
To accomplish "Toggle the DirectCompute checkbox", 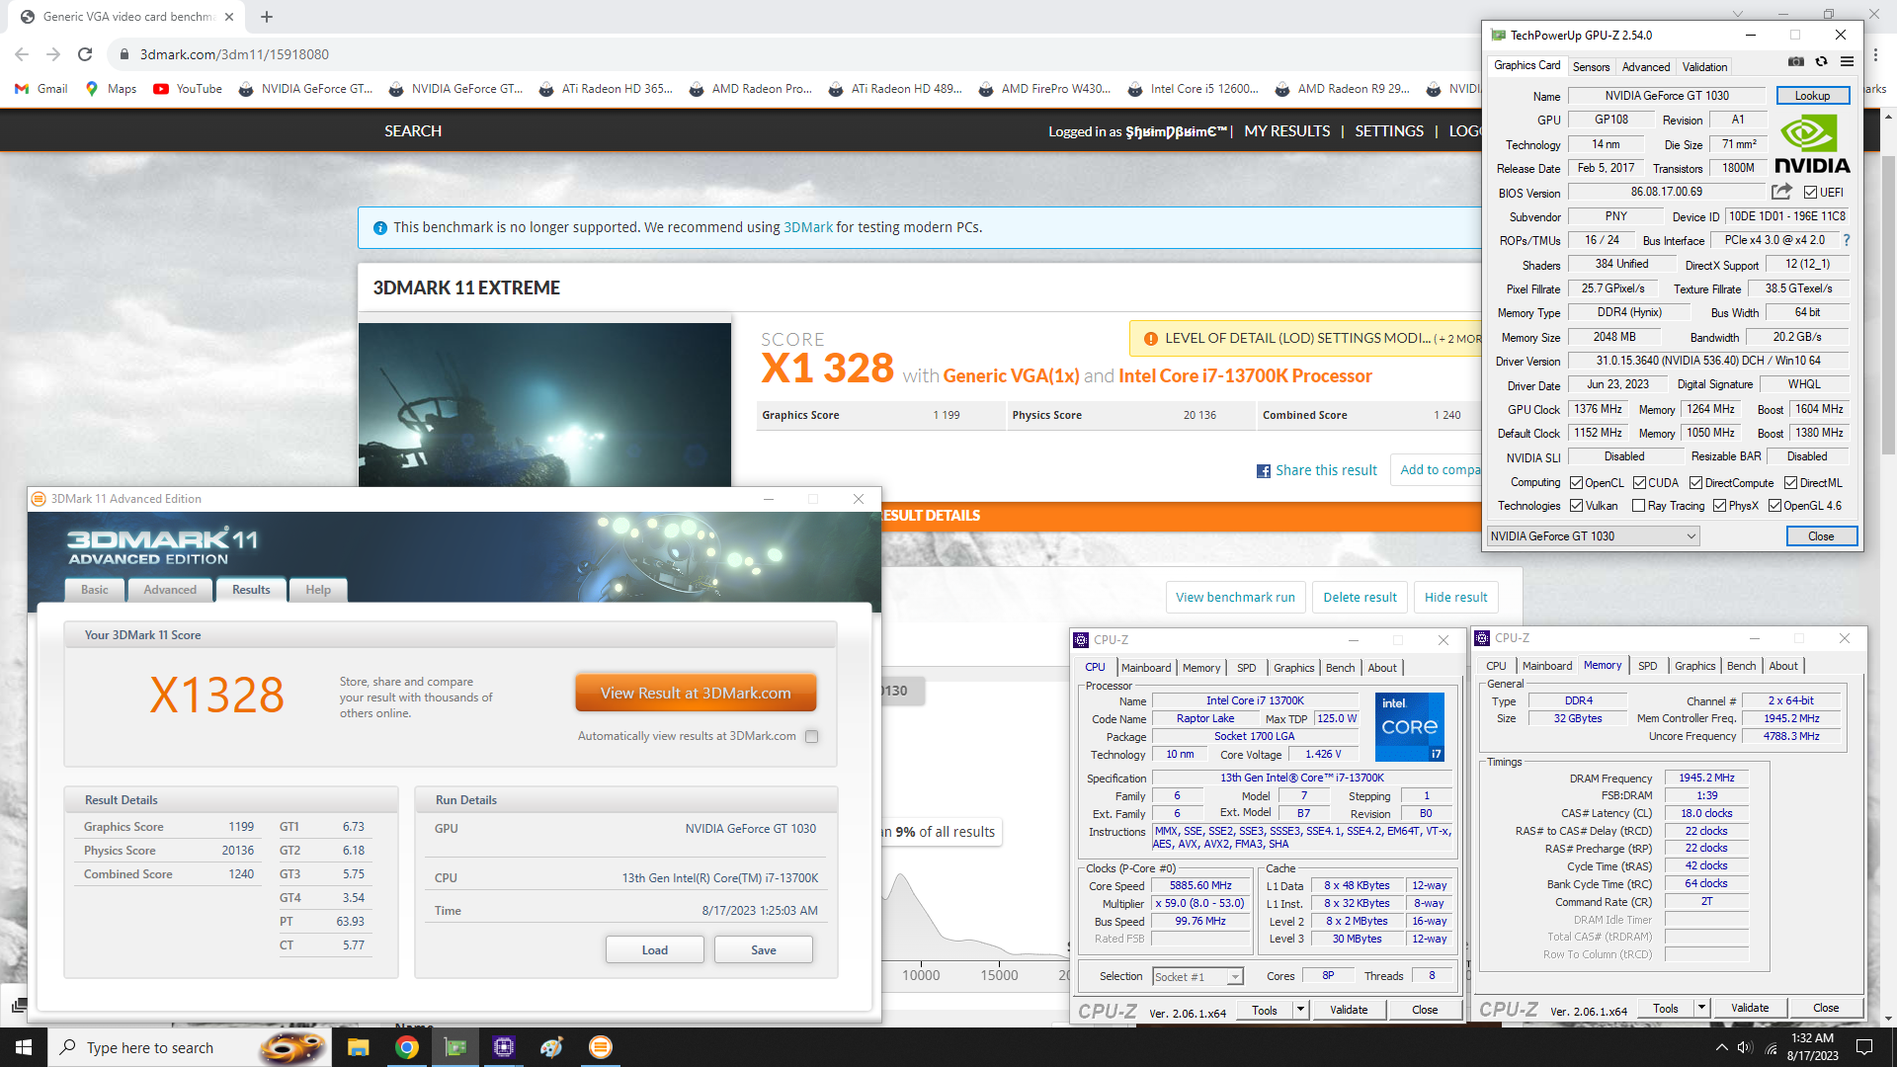I will point(1695,483).
